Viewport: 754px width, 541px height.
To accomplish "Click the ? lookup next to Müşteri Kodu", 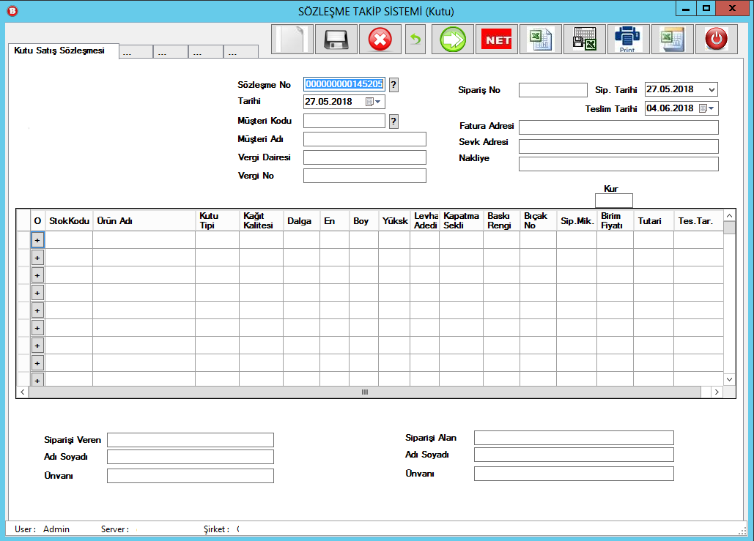I will click(393, 122).
